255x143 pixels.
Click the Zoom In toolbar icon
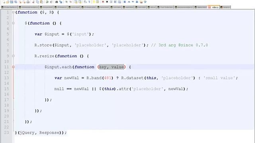[66, 2]
